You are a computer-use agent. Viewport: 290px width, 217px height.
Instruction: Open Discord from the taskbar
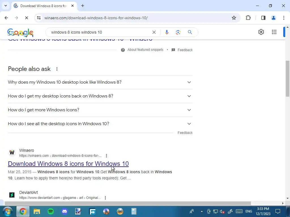click(65, 211)
